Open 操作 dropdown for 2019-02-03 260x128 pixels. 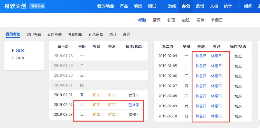(x=134, y=115)
